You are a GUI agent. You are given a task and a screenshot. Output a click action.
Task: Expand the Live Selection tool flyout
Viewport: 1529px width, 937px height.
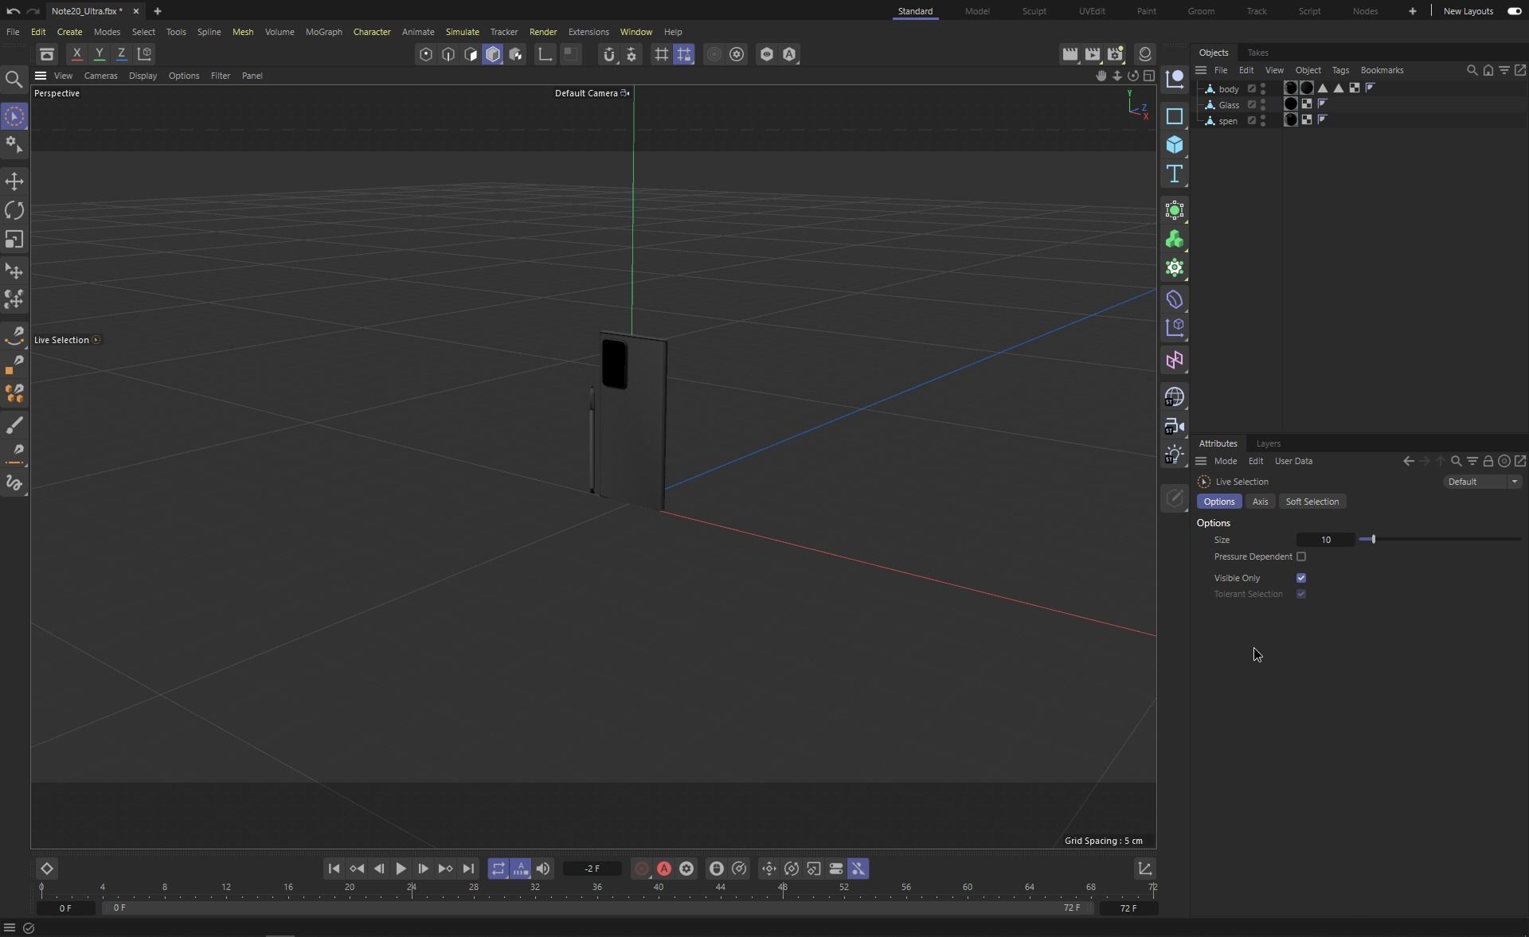[96, 340]
